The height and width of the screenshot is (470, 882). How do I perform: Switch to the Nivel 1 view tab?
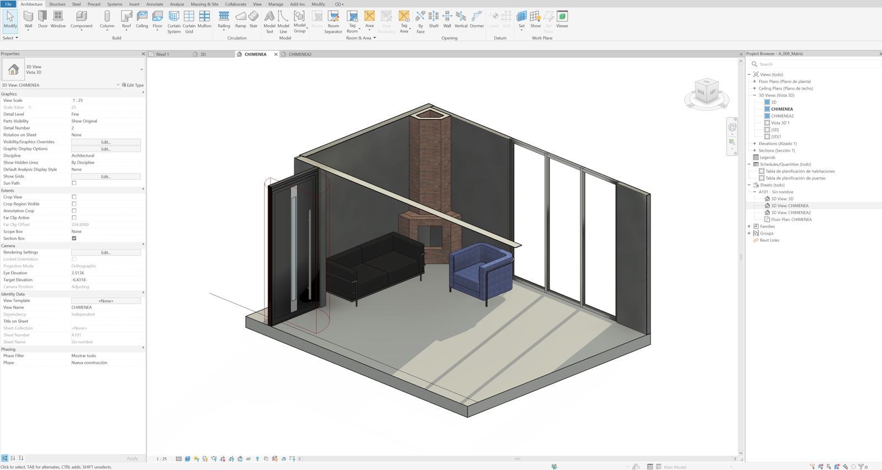tap(162, 54)
